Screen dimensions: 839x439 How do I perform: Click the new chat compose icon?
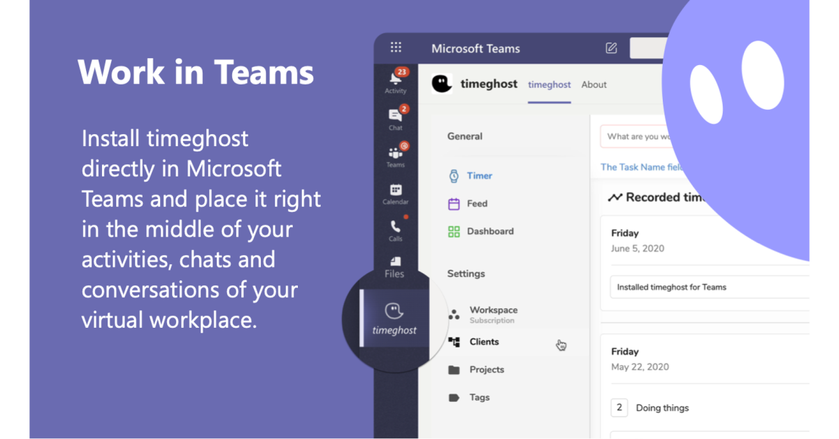(611, 48)
